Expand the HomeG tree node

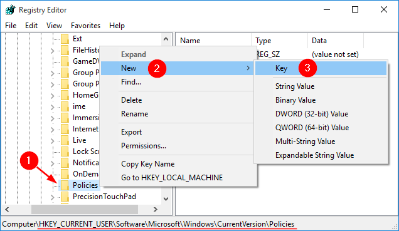(53, 96)
